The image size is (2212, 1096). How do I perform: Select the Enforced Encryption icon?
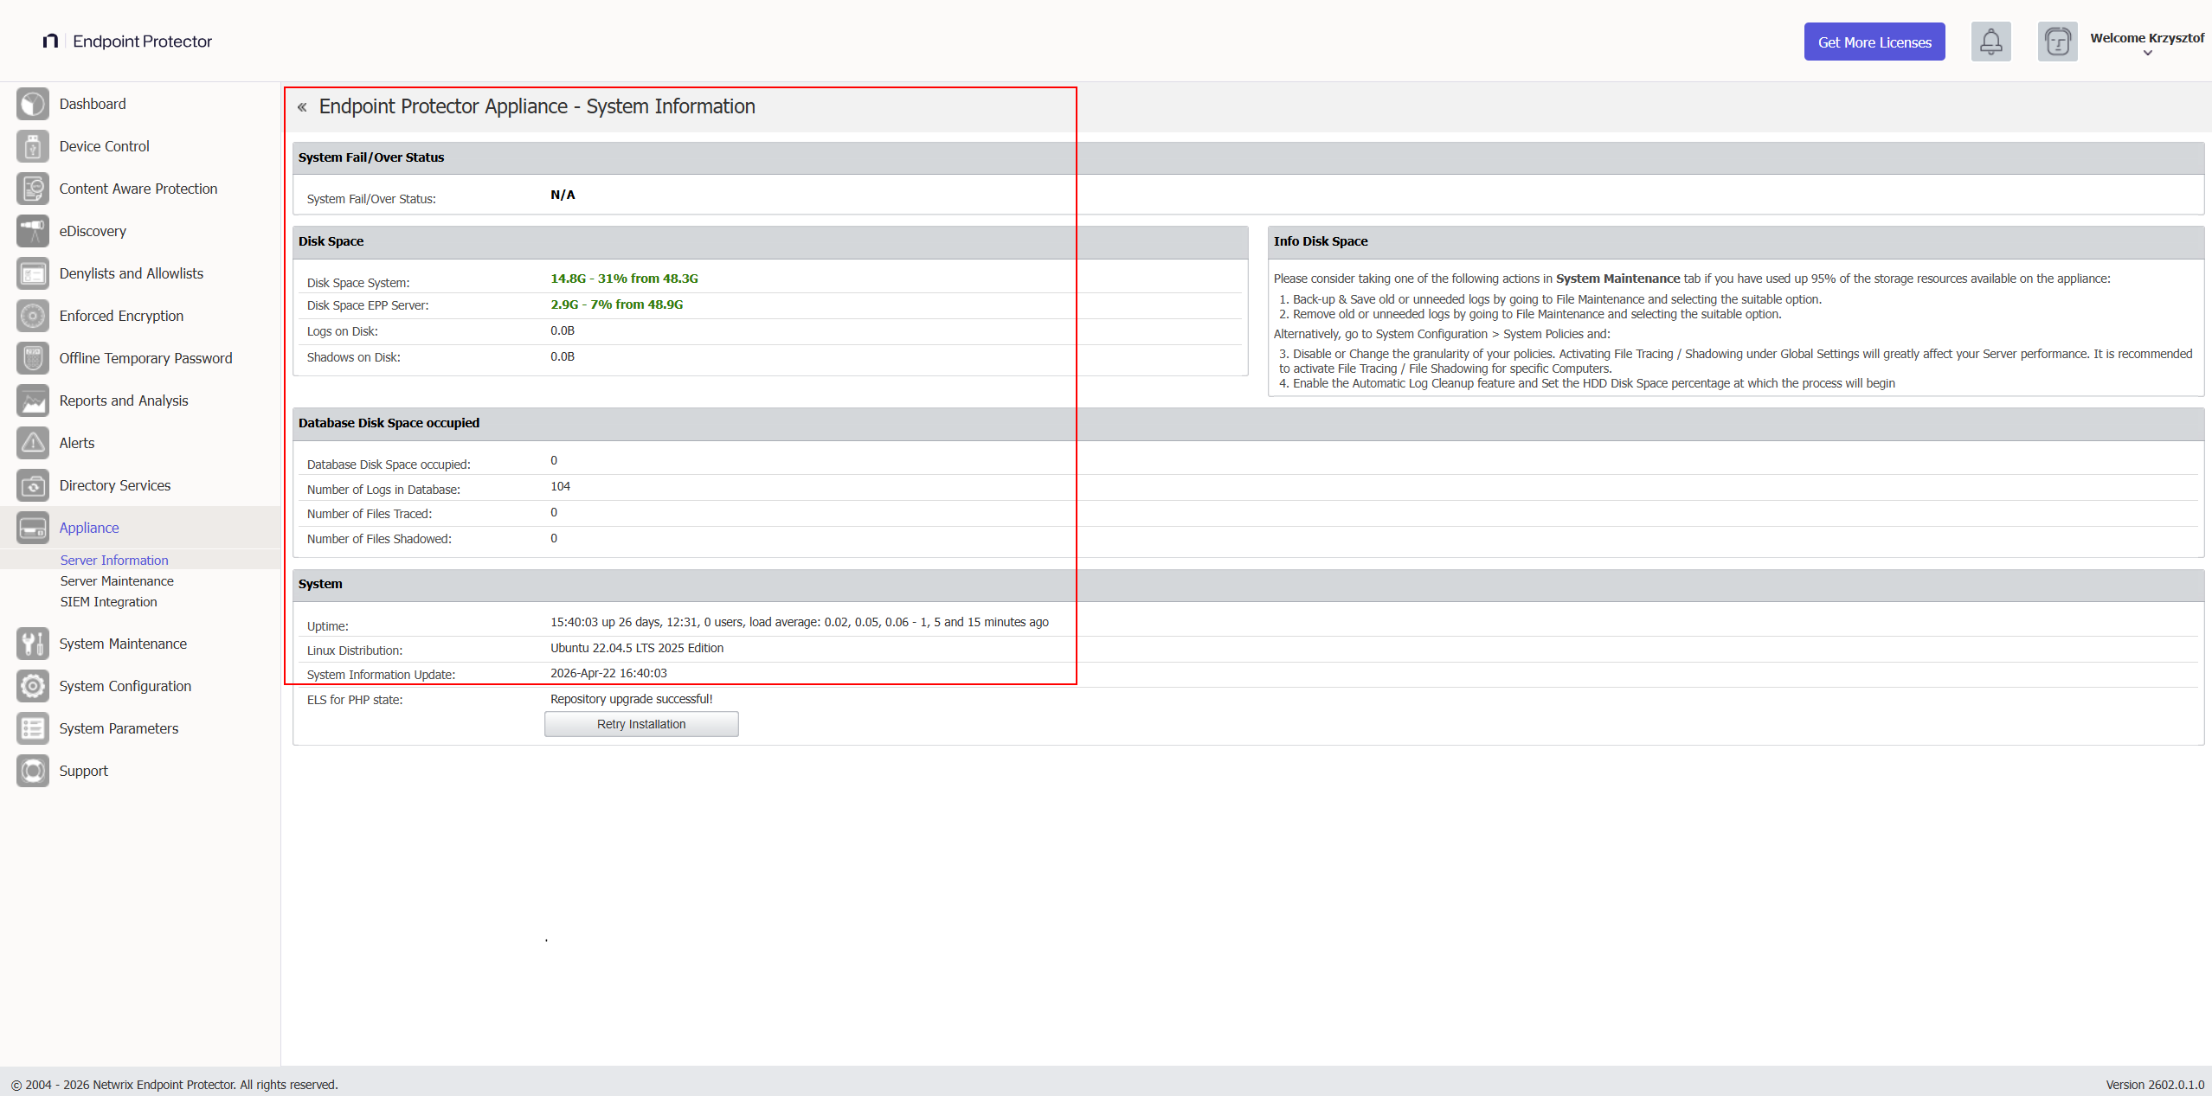[32, 316]
